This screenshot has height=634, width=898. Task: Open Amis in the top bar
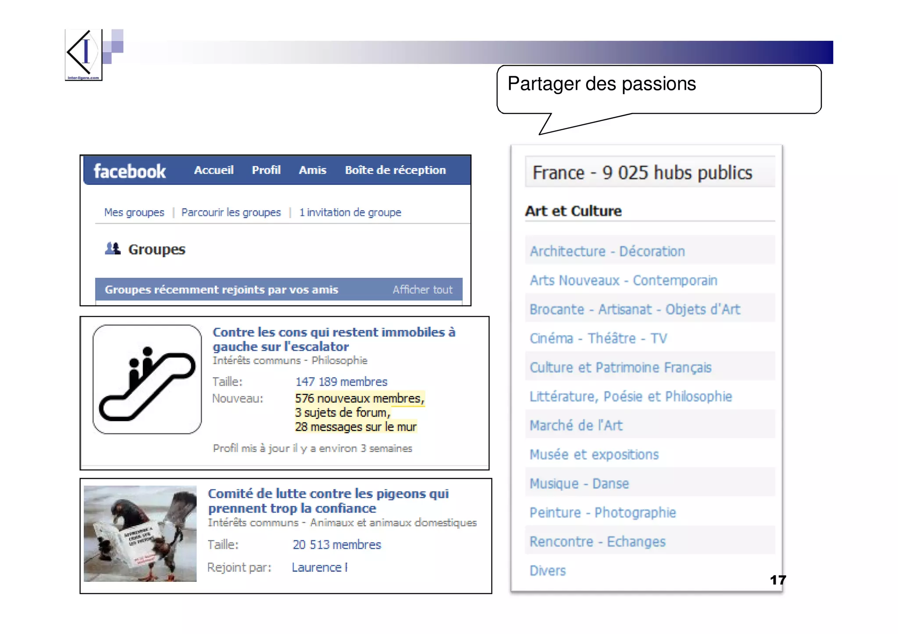point(312,170)
